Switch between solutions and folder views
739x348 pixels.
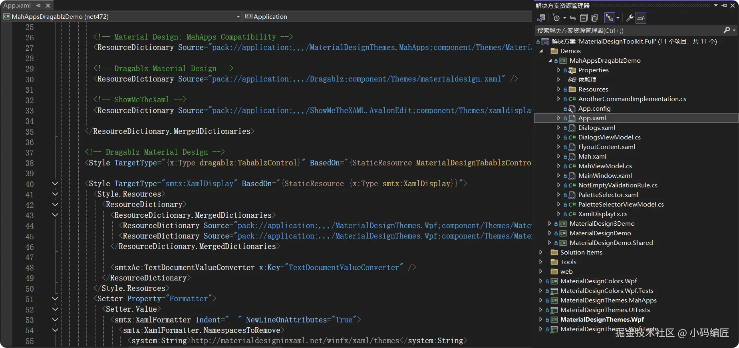(x=541, y=18)
